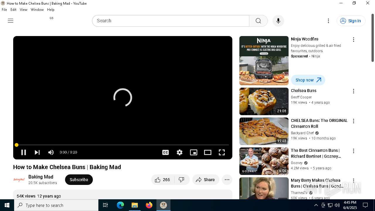The image size is (375, 211).
Task: Switch to miniplayer mode
Action: pyautogui.click(x=194, y=152)
